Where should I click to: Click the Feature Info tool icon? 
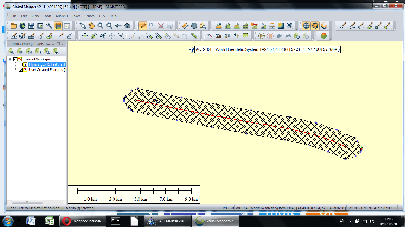click(194, 26)
